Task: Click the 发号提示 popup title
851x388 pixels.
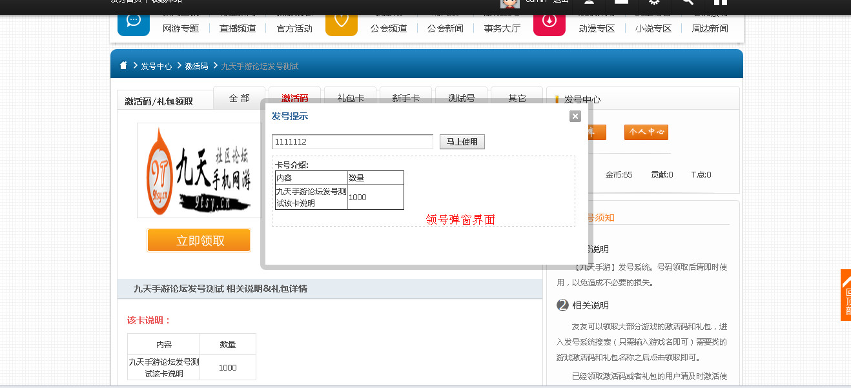Action: point(290,116)
